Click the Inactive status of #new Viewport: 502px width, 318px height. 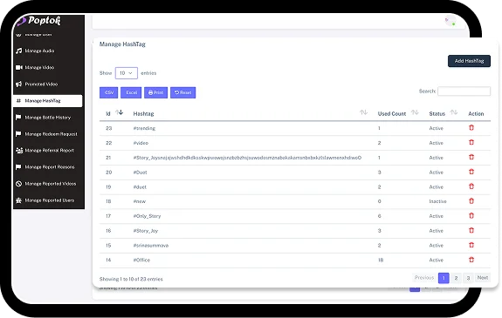(x=437, y=201)
